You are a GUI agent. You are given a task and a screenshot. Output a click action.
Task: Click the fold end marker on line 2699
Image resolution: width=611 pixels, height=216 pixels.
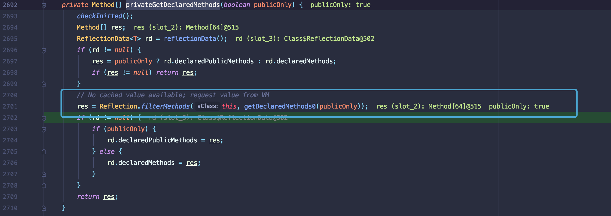point(44,84)
